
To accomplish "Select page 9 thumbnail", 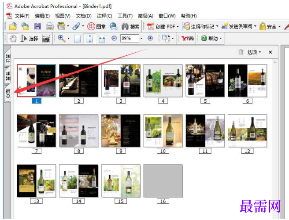I will [121, 130].
